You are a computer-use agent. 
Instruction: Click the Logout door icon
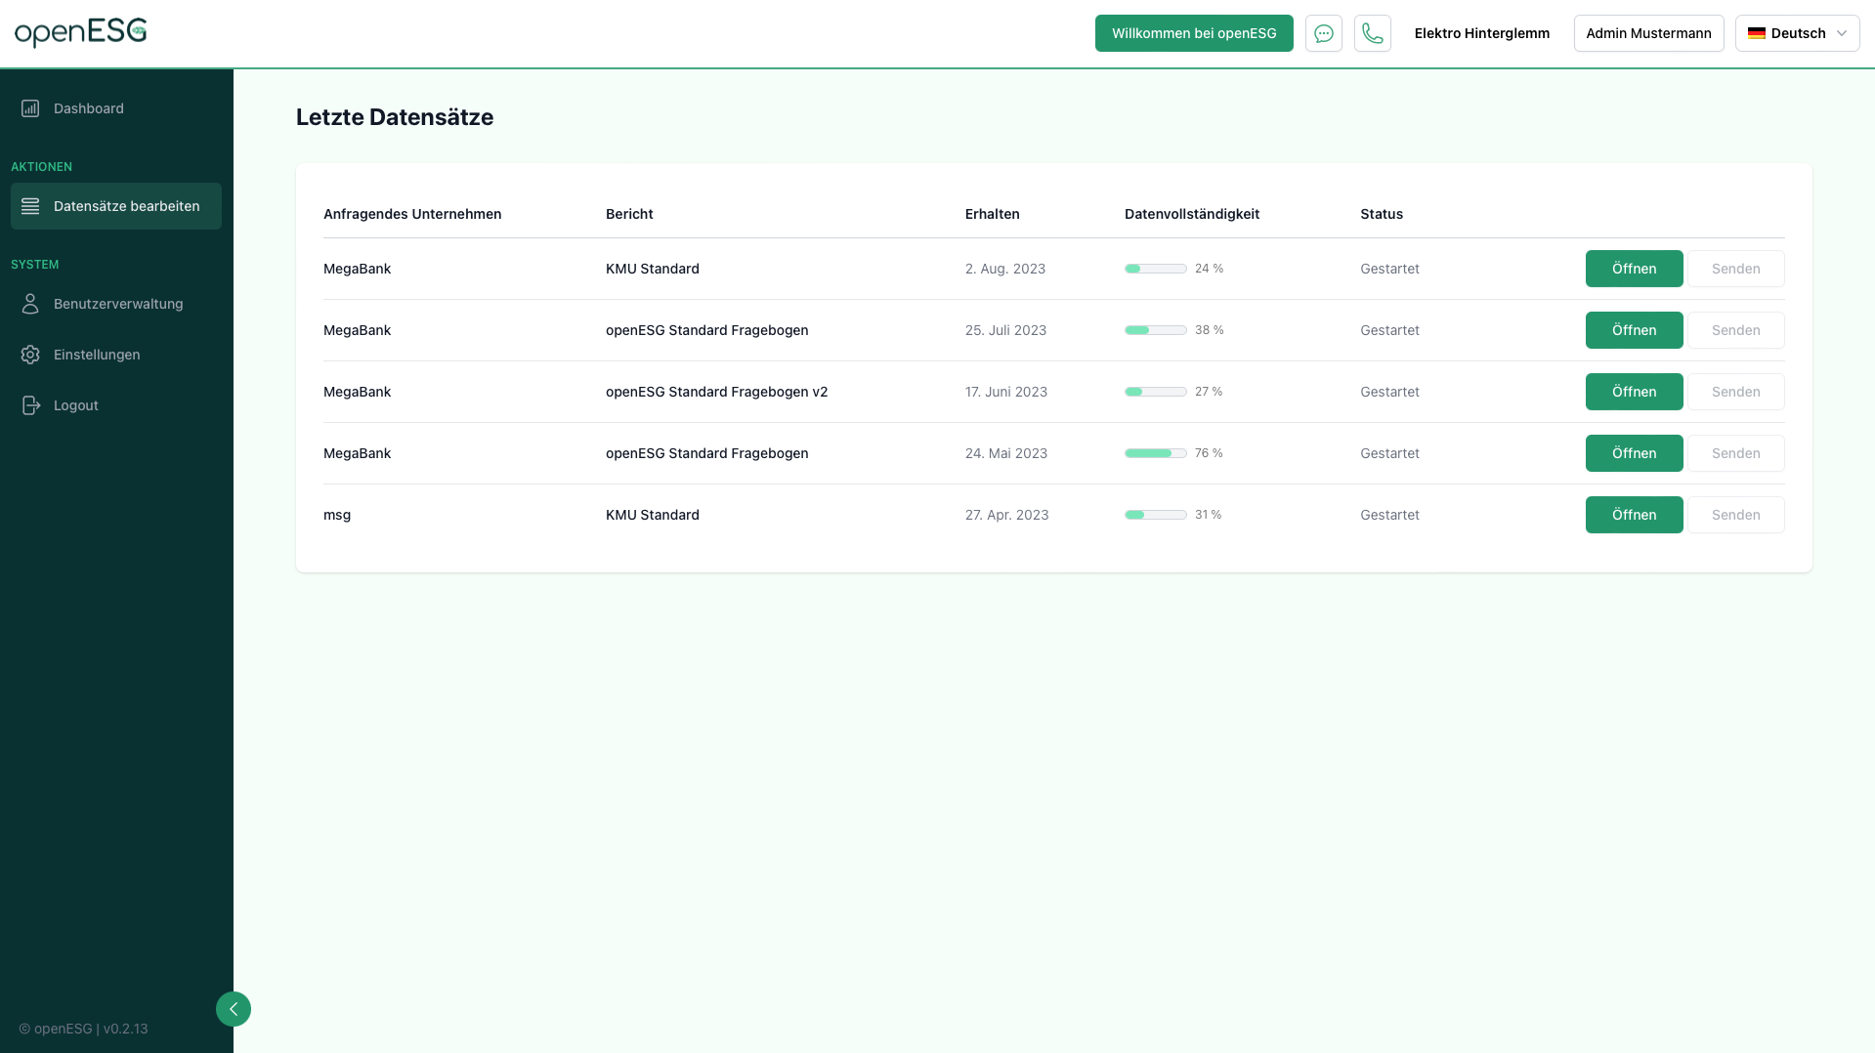[30, 405]
